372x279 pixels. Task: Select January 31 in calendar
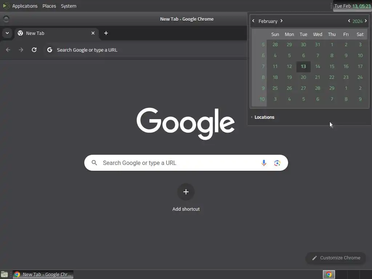(318, 45)
